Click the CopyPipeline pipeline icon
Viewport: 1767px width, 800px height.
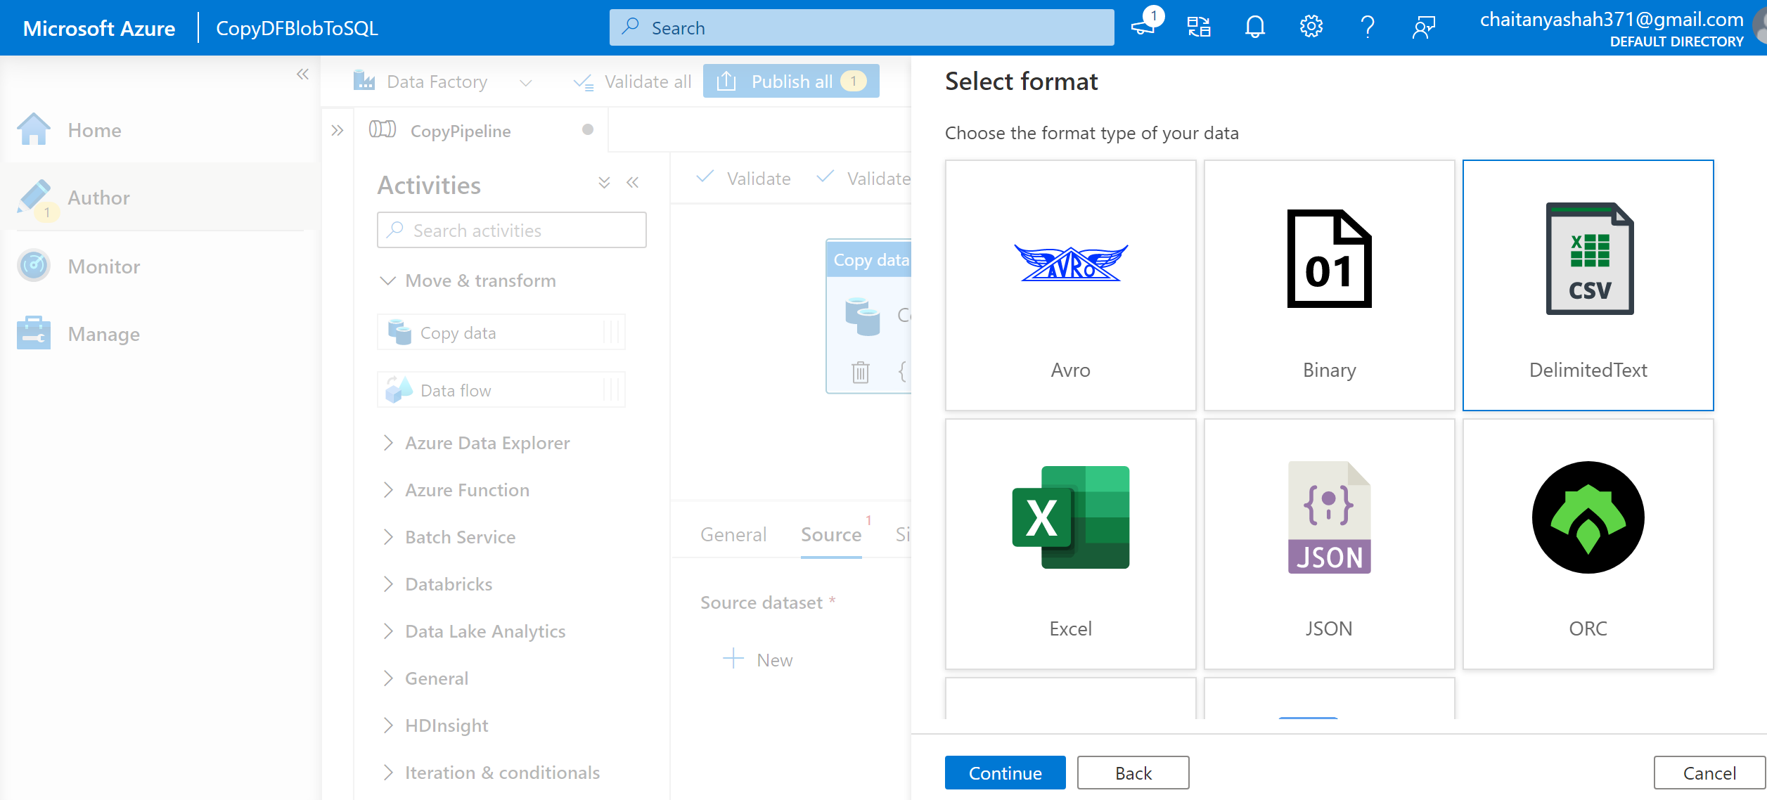pyautogui.click(x=383, y=129)
